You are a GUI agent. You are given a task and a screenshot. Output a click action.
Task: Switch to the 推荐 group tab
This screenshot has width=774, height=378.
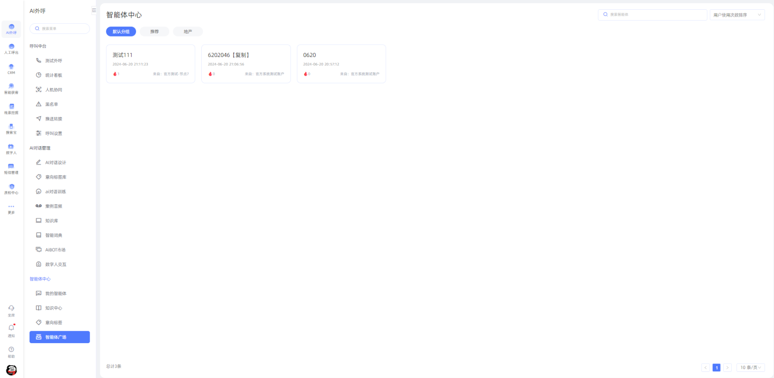[x=155, y=32]
